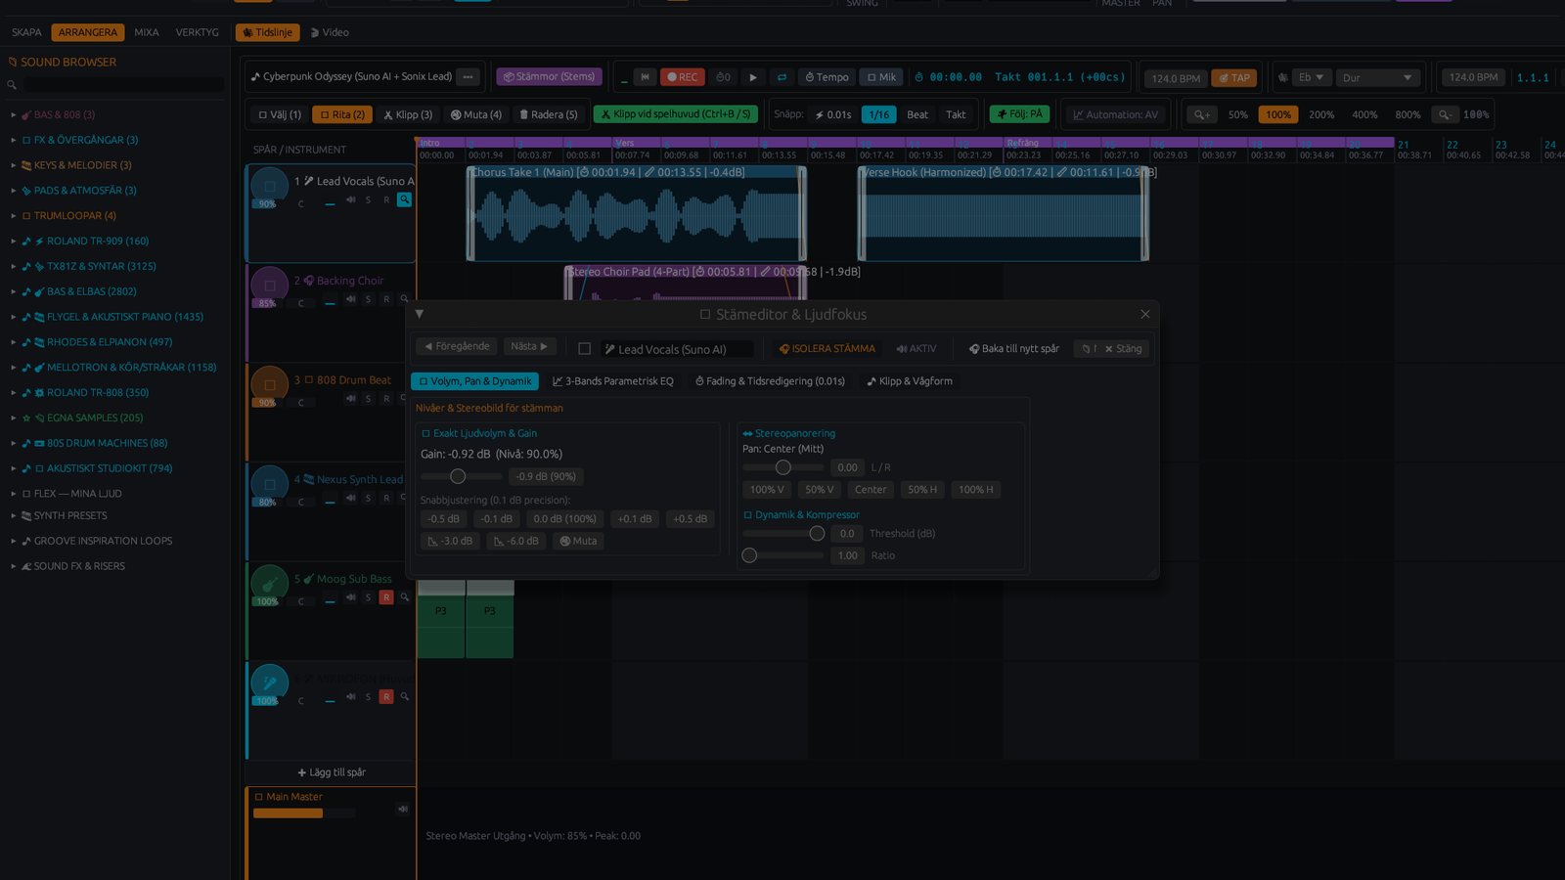Open the MIXA menu tab
This screenshot has height=880, width=1565.
pos(147,32)
